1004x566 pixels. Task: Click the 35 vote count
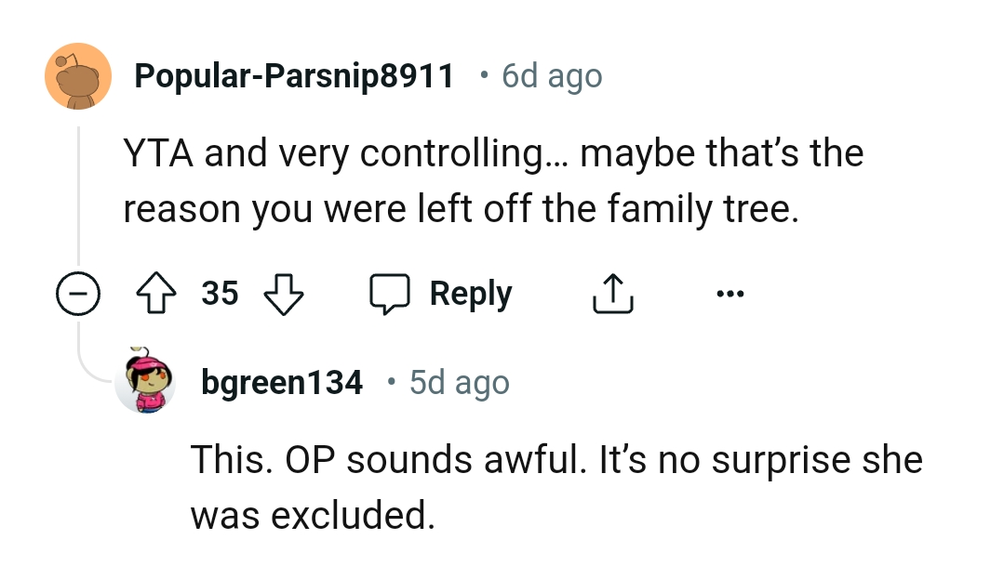tap(220, 294)
